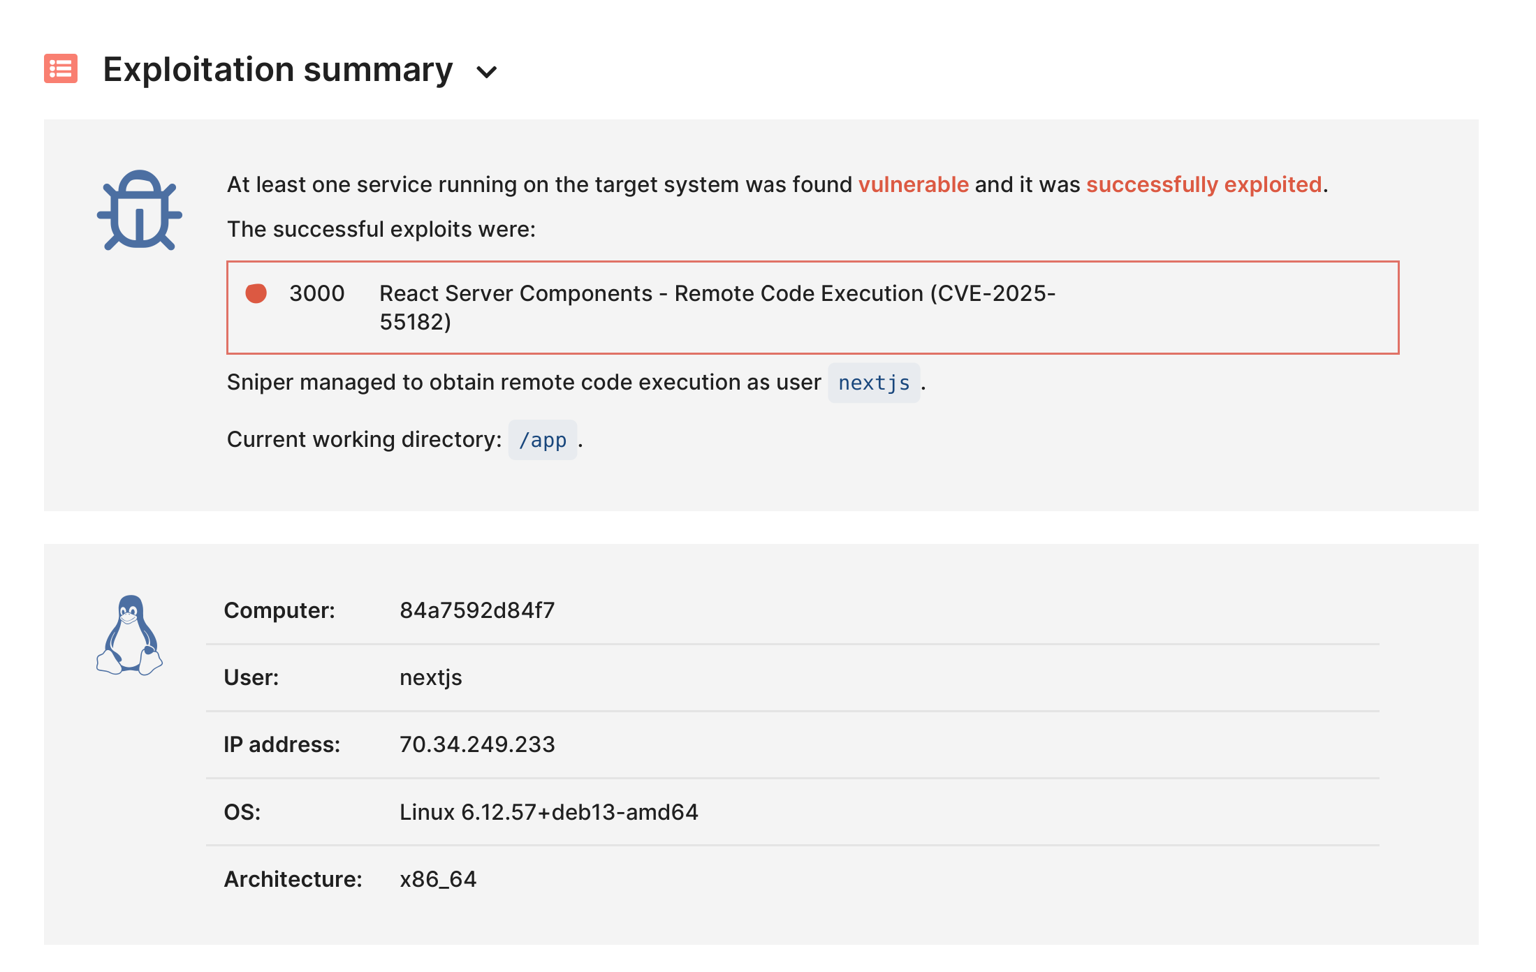1536x972 pixels.
Task: Click the /app working directory badge
Action: 542,440
